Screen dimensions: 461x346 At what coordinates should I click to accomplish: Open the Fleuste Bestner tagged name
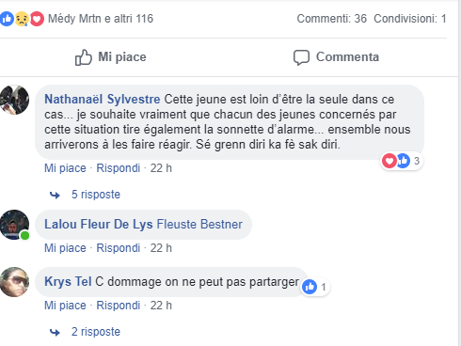pyautogui.click(x=199, y=225)
